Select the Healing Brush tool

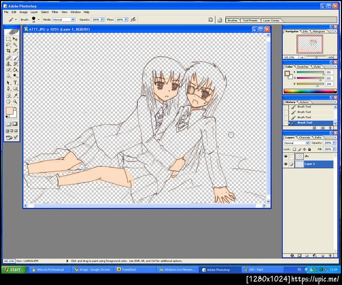(x=9, y=58)
